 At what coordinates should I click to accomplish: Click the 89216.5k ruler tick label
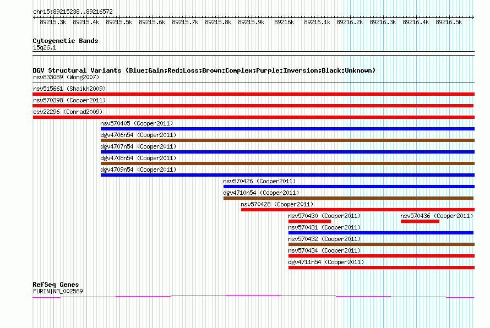(449, 22)
